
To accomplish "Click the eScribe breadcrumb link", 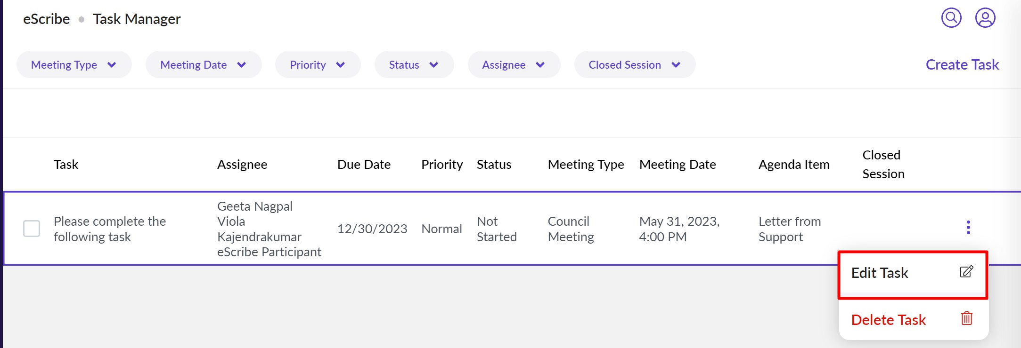I will click(47, 19).
